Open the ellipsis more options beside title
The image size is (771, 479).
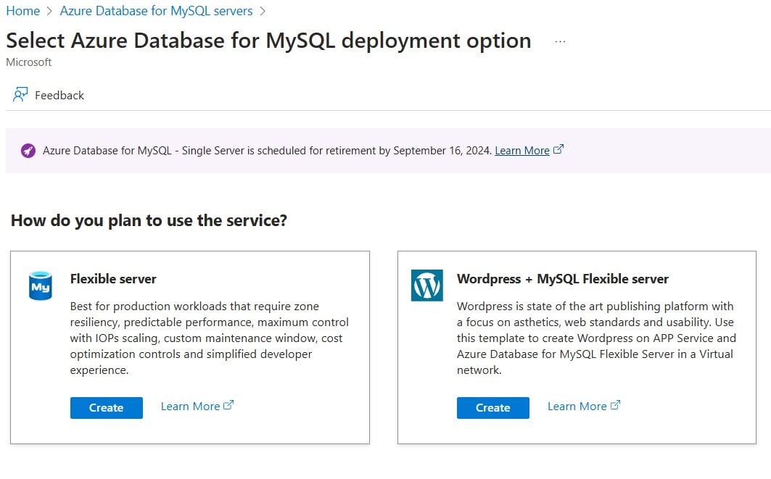pos(560,42)
